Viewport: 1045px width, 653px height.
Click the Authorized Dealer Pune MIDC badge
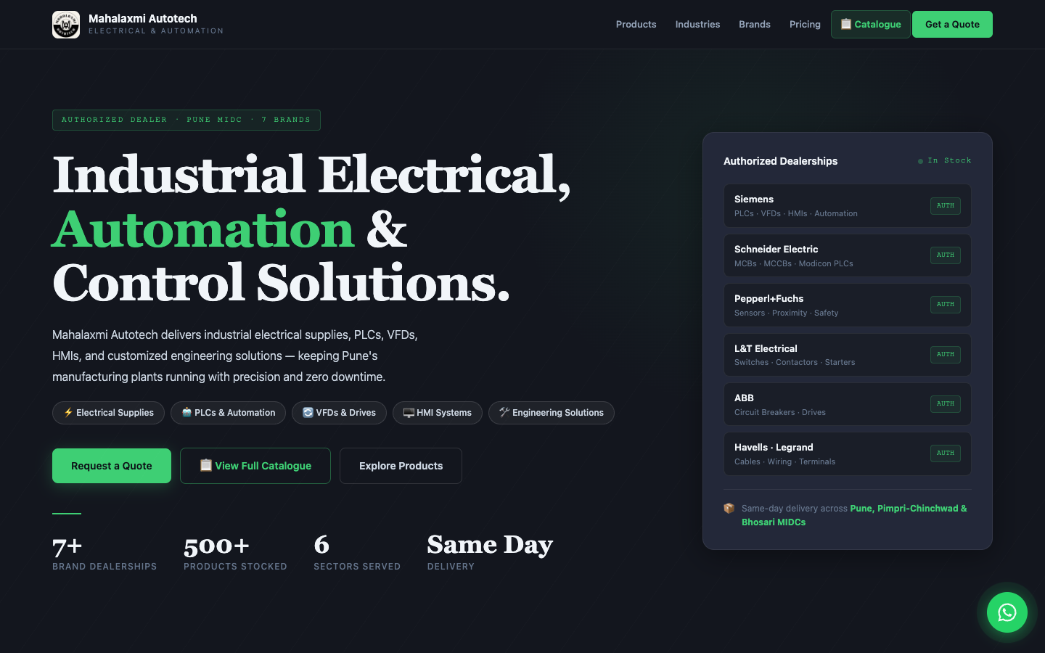click(x=187, y=120)
